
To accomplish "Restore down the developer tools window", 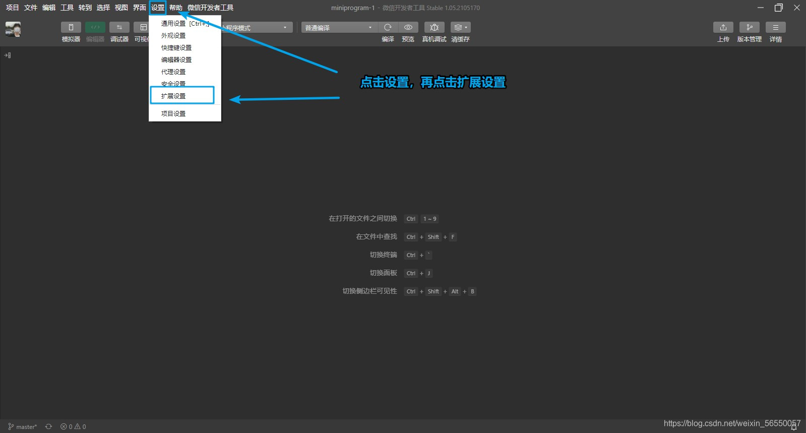I will click(x=779, y=8).
